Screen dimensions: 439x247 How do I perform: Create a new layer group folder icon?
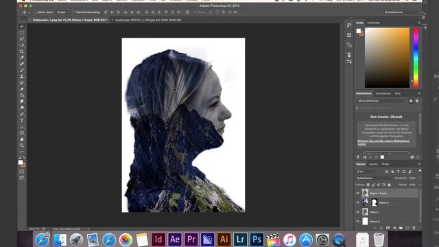[401, 228]
